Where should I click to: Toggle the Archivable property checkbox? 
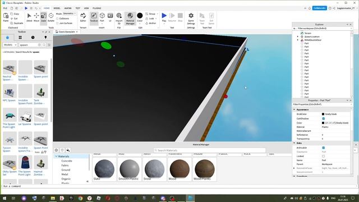coord(323,148)
